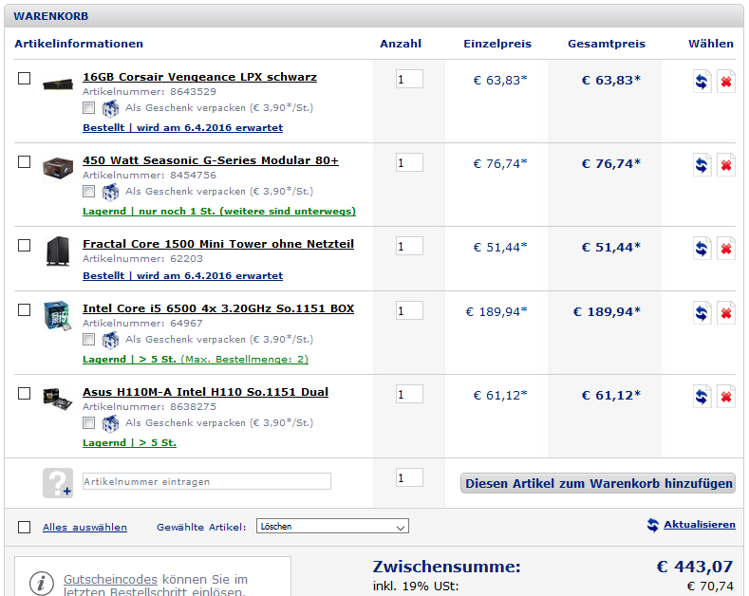Remove Asus H110M-A from cart
The height and width of the screenshot is (596, 749).
pyautogui.click(x=725, y=397)
